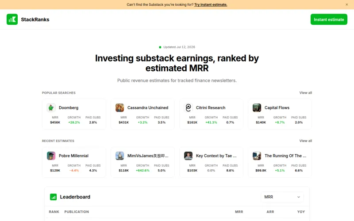This screenshot has height=221, width=354.
Task: Click Cassandra Unchained's +3.2% growth value
Action: coord(142,122)
